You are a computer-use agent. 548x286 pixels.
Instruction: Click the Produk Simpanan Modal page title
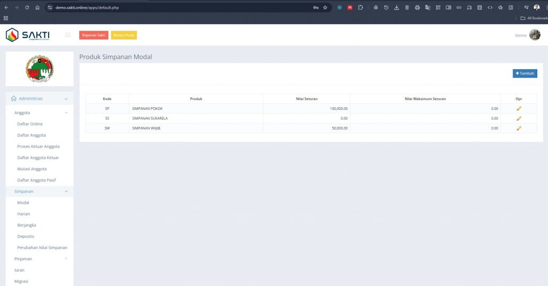pos(116,57)
